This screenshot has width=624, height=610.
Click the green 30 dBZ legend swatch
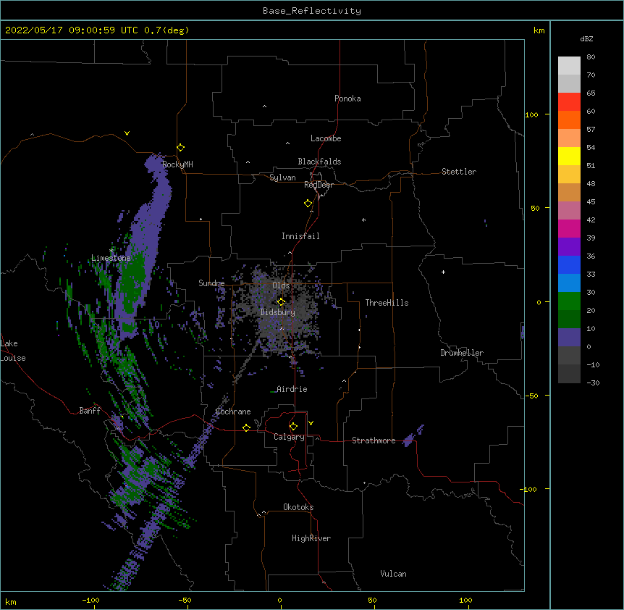569,301
